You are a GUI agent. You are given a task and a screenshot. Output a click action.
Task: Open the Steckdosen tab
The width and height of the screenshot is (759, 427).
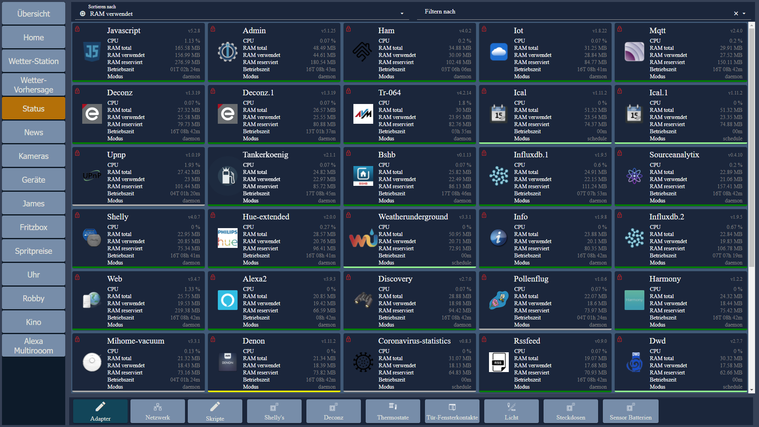[571, 411]
